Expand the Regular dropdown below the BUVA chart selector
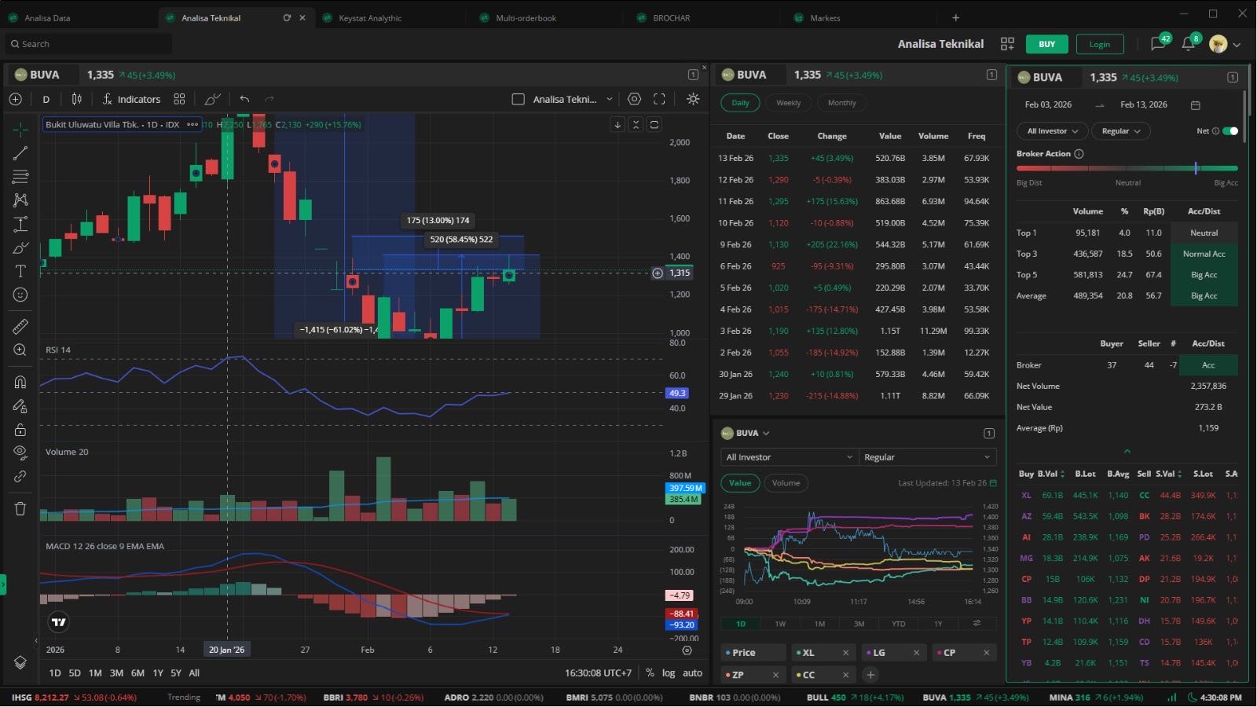This screenshot has width=1257, height=707. click(927, 457)
